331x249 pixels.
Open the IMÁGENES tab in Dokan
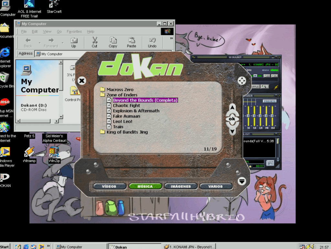coord(180,186)
